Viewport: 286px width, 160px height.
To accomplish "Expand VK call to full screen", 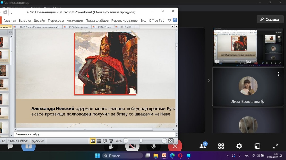I will [275, 146].
